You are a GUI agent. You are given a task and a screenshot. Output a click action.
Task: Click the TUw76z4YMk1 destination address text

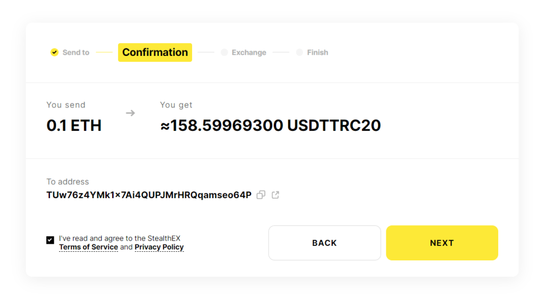[x=149, y=195]
